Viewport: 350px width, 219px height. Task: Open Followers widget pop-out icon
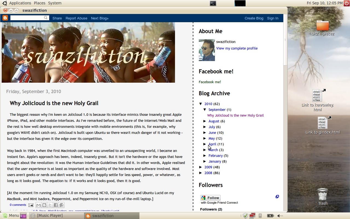[277, 197]
